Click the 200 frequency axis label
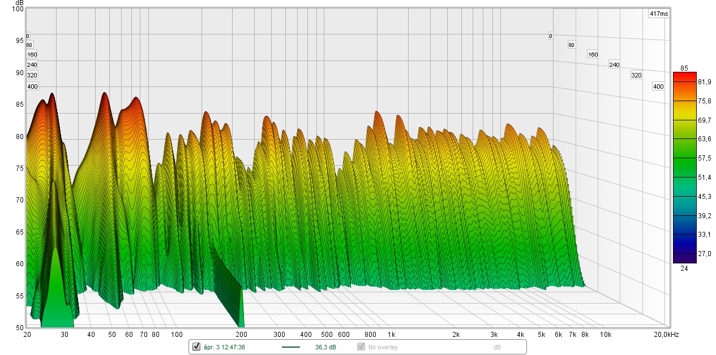Screen dimensions: 716x355 (242, 334)
